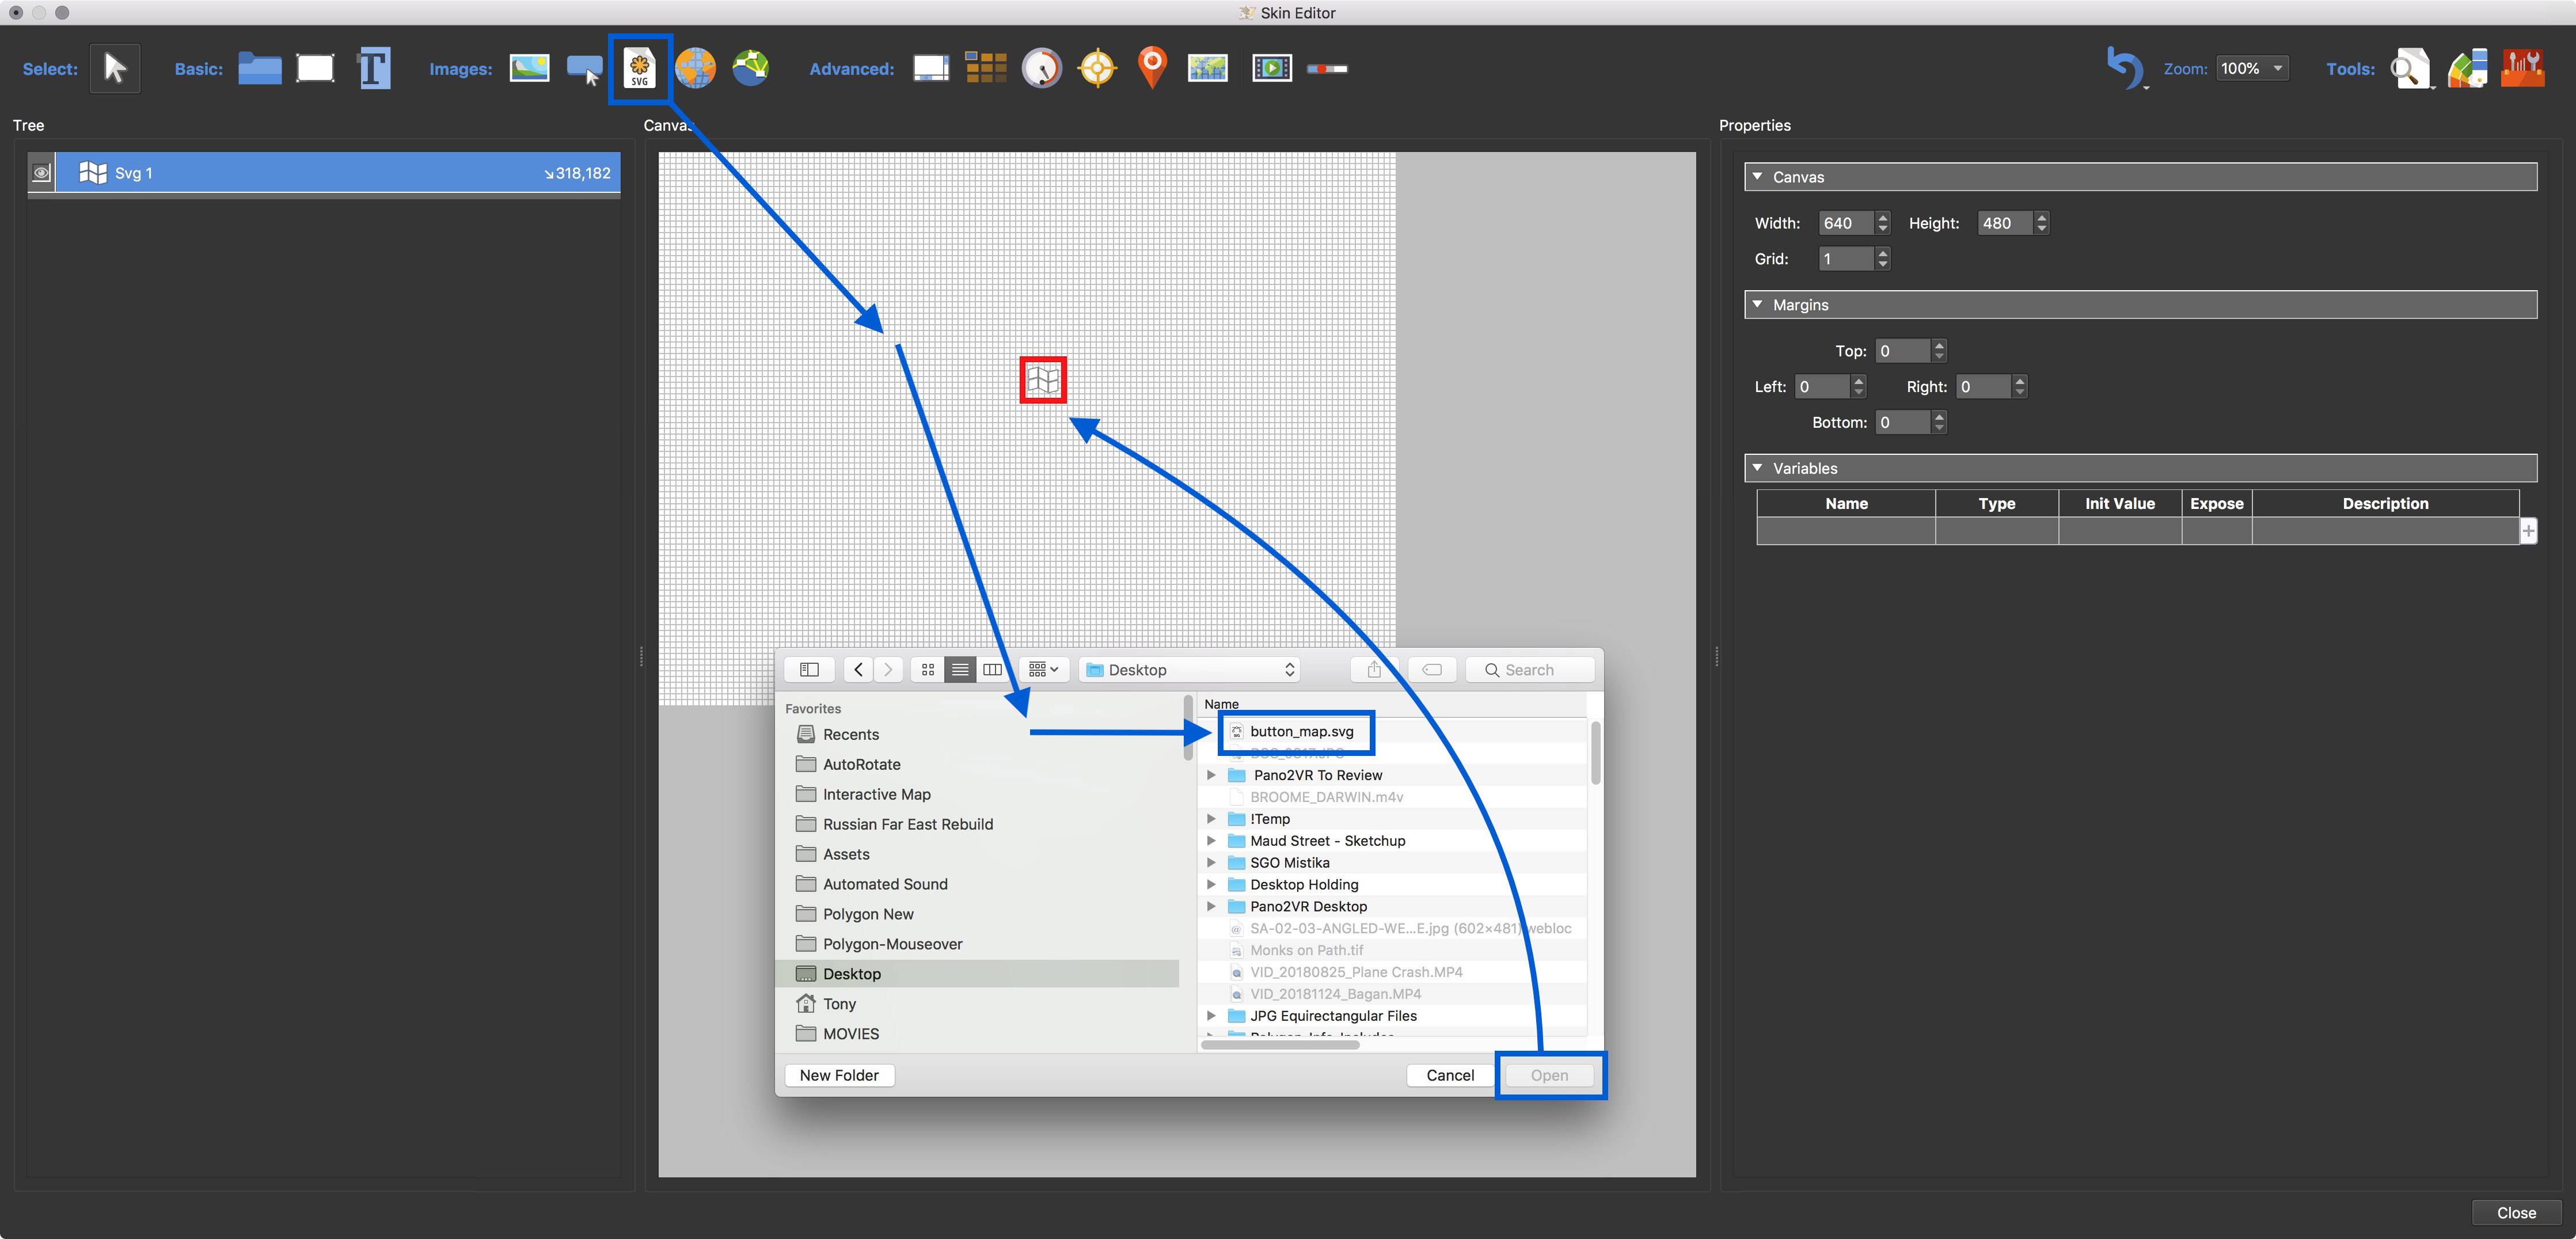This screenshot has width=2576, height=1239.
Task: Expand the Desktop Holding folder
Action: click(x=1211, y=885)
